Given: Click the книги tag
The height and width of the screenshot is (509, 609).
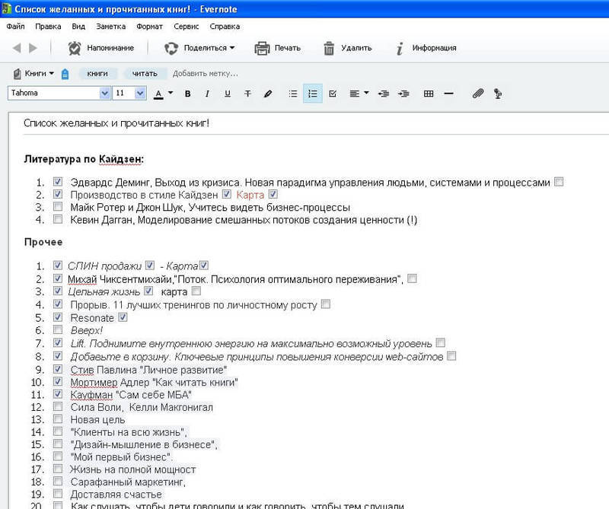Looking at the screenshot, I should (x=97, y=73).
